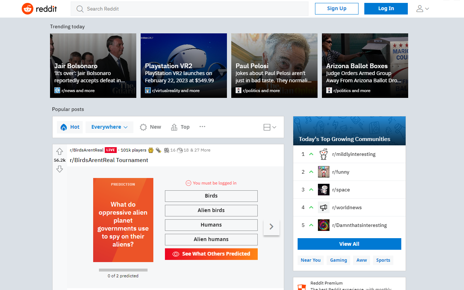Viewport: 464px width, 290px height.
Task: Choose the "Alien birds" prediction option
Action: tap(211, 211)
